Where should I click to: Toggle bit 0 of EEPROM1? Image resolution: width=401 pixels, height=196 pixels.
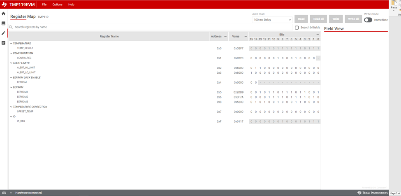318,92
